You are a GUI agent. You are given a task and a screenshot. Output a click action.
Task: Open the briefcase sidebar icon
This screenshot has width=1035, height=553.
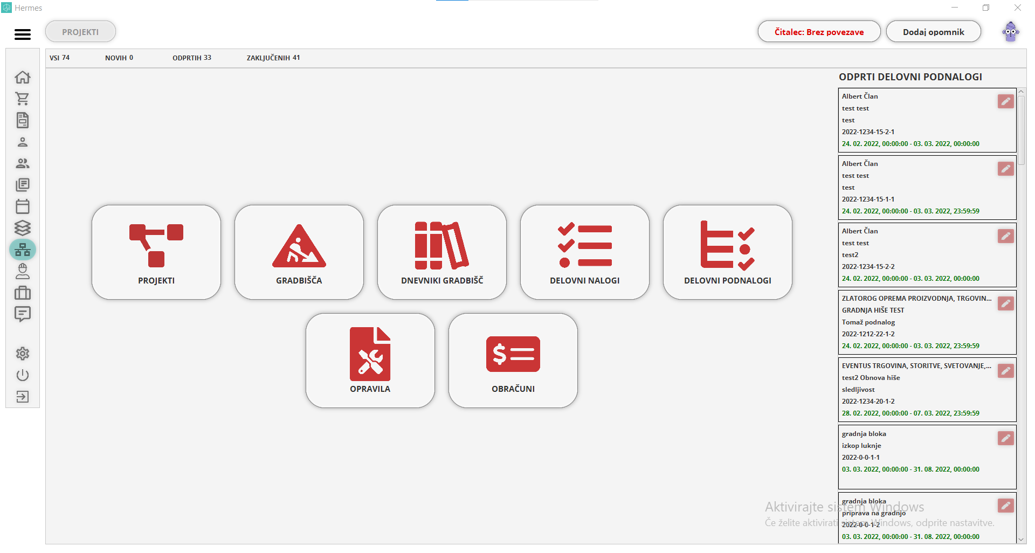[23, 293]
